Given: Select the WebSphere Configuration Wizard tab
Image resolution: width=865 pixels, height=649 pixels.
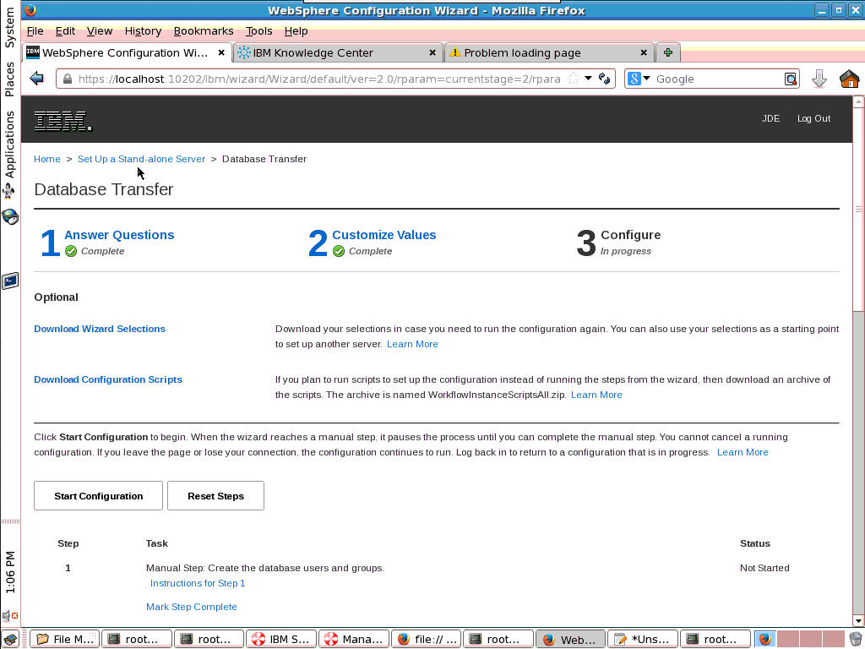Looking at the screenshot, I should pos(127,52).
